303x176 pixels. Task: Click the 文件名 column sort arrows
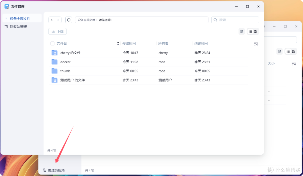click(118, 44)
